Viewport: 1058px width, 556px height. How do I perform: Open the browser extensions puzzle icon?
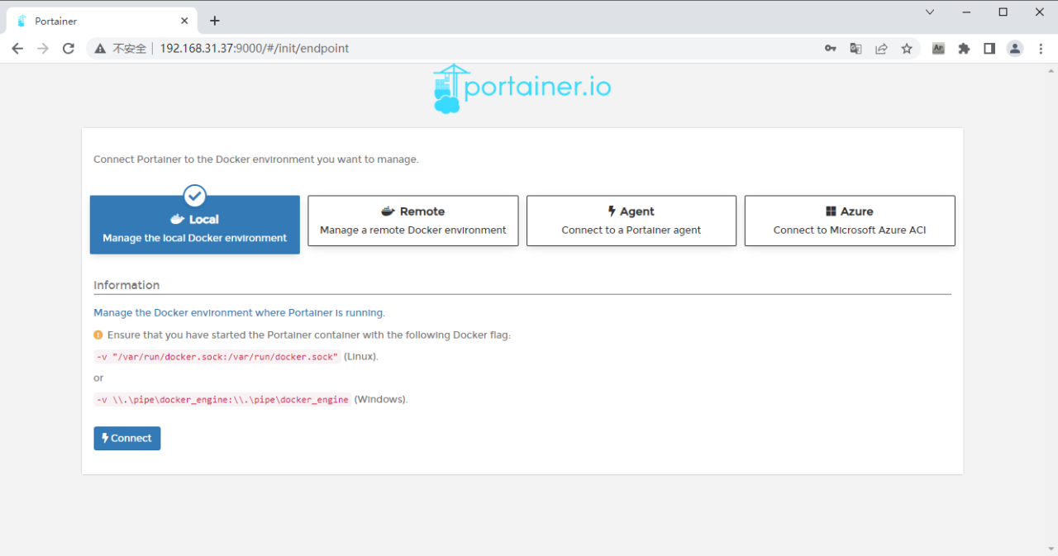click(964, 48)
